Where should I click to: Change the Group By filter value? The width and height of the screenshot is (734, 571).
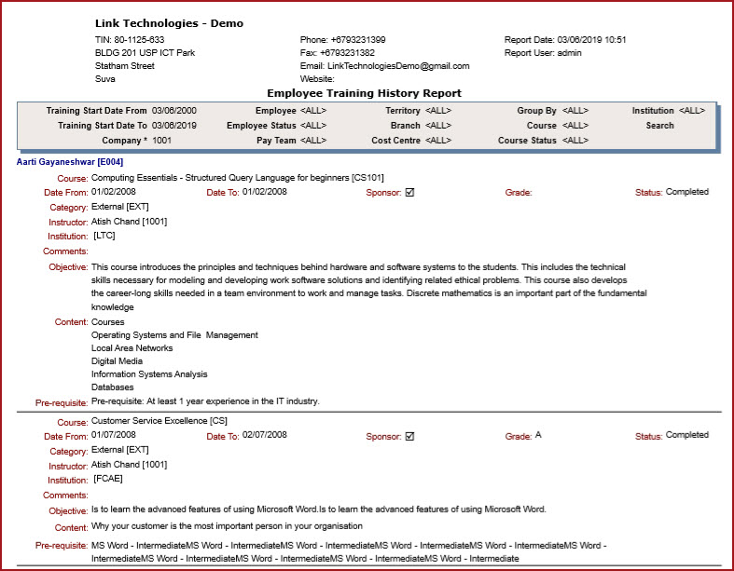(575, 111)
